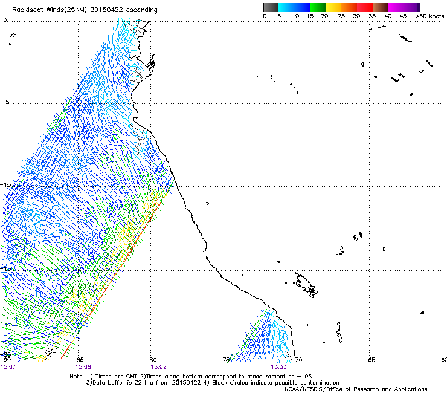
Task: Click the magenta 40-45 knots color segment
Action: (x=396, y=7)
